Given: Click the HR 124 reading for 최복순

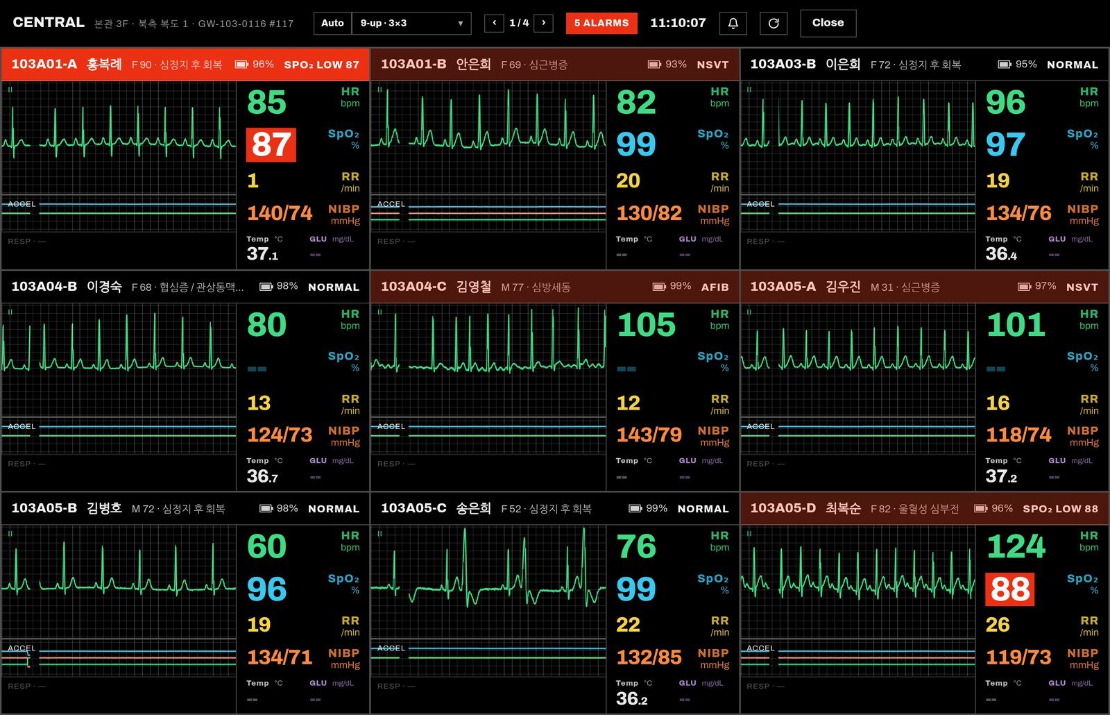Looking at the screenshot, I should pos(1016,546).
